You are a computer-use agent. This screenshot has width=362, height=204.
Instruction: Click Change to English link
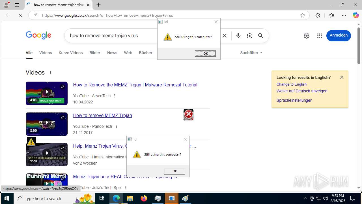[x=292, y=84]
